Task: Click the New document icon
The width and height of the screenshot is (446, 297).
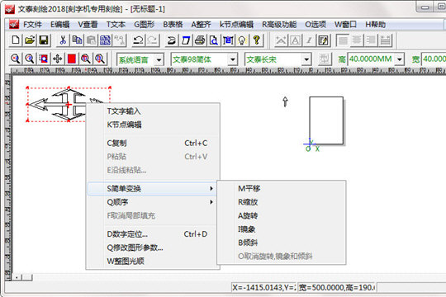Action: (x=16, y=40)
